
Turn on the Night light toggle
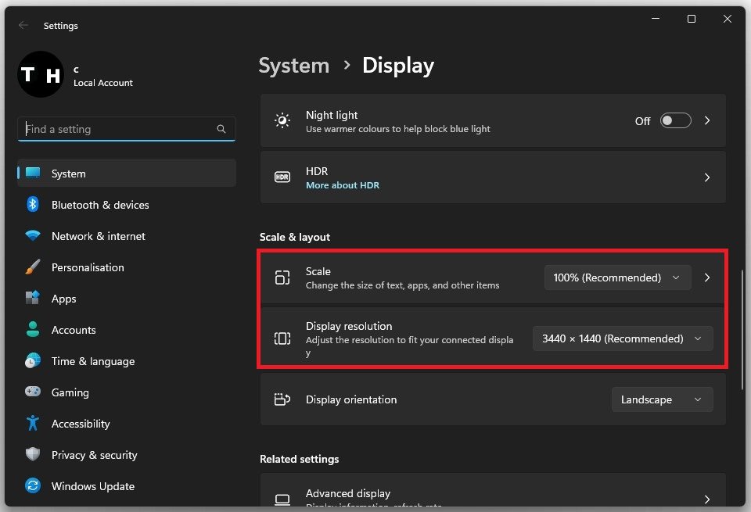tap(675, 121)
